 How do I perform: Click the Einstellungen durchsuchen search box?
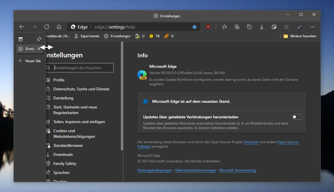coord(80,68)
